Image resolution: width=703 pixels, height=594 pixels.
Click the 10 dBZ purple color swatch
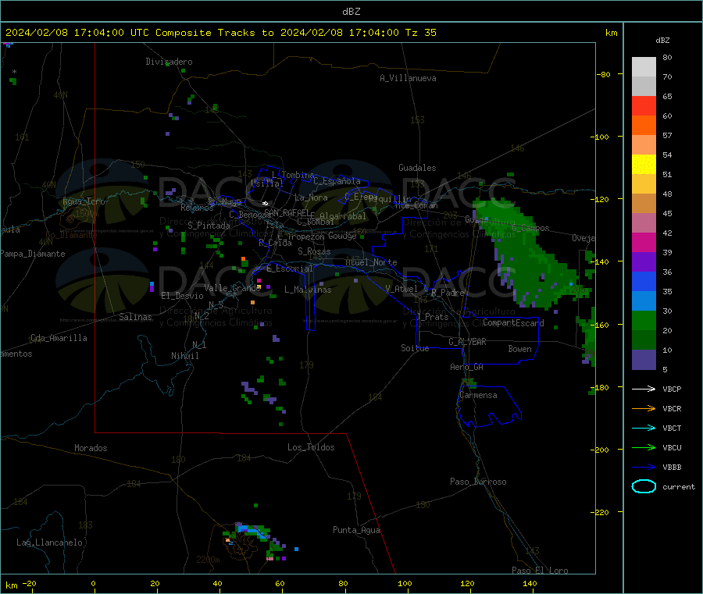coord(644,360)
